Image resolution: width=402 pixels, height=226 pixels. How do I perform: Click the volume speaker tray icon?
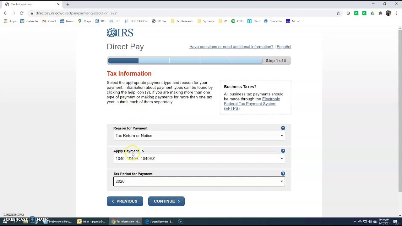point(370,222)
